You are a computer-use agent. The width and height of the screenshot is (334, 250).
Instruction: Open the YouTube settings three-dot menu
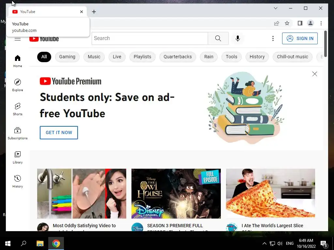click(273, 38)
